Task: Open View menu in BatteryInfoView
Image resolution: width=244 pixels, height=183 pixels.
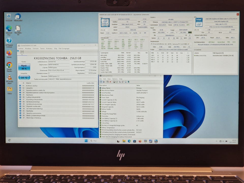Action: [x=109, y=79]
